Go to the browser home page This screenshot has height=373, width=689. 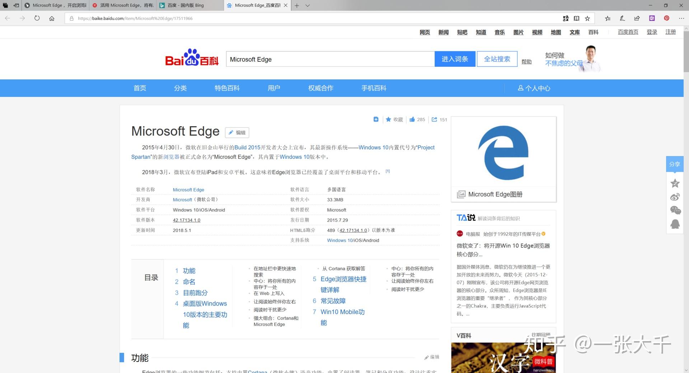click(x=52, y=18)
